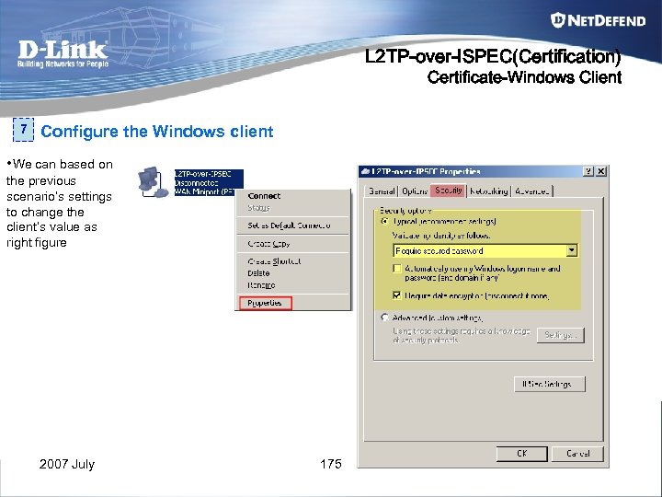Image resolution: width=662 pixels, height=497 pixels.
Task: Click the IPSec Settings button
Action: 550,384
